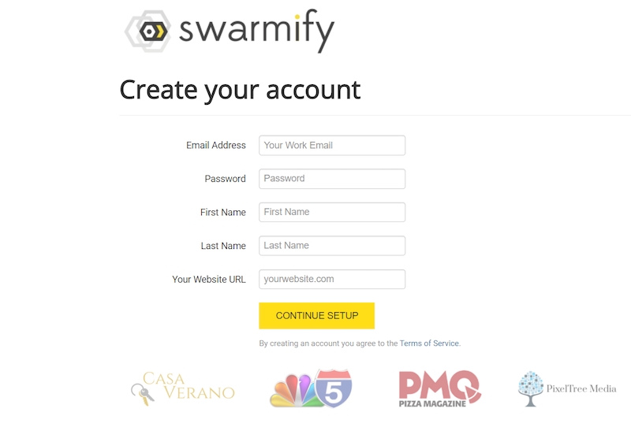The image size is (631, 427).
Task: Click the keys icon beside Casa Verano
Action: click(x=143, y=395)
